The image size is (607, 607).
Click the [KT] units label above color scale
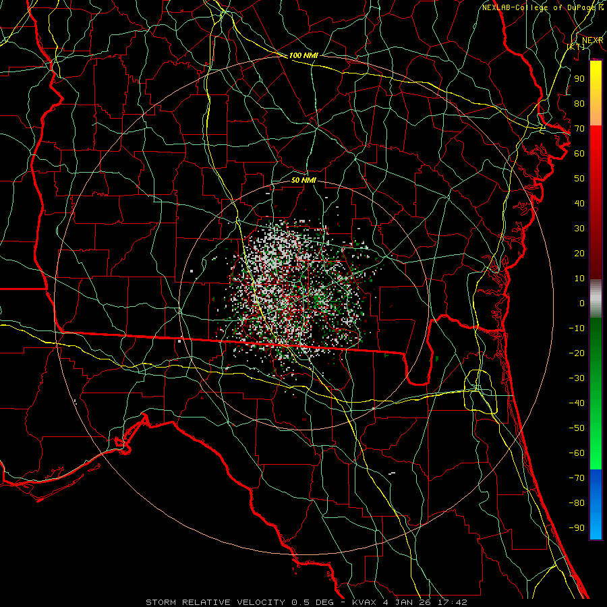tap(576, 47)
